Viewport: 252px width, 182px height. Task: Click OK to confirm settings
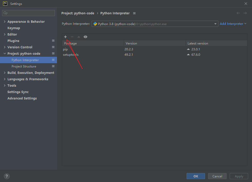(196, 176)
